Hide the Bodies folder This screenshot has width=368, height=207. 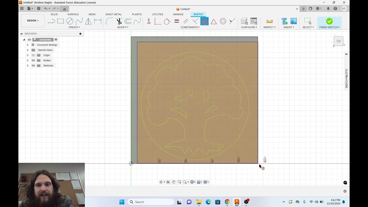pyautogui.click(x=33, y=60)
